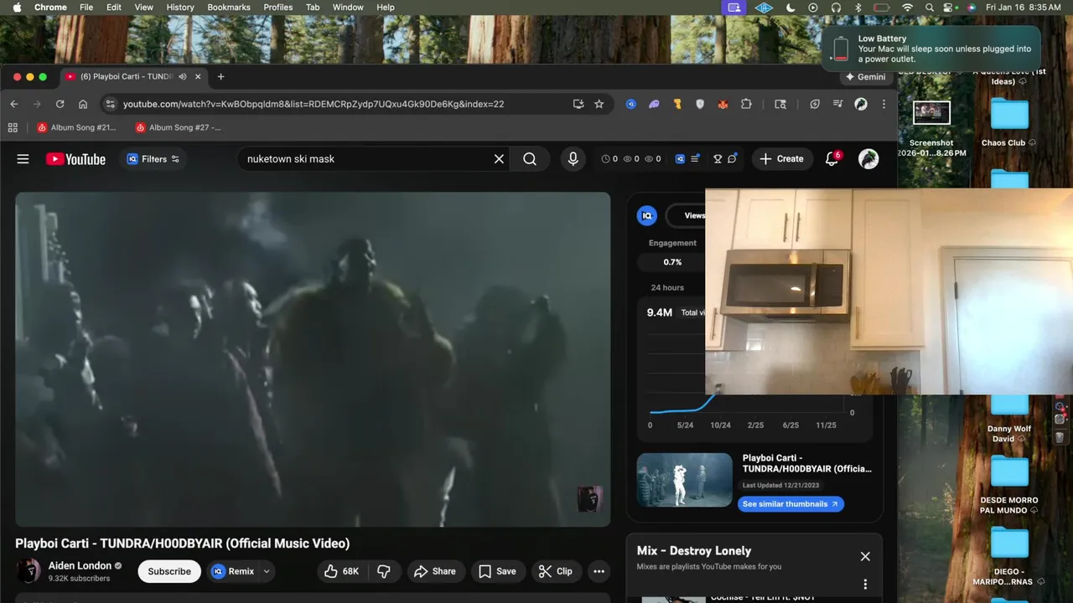1073x603 pixels.
Task: Mute the tab using its speaker icon
Action: 183,76
